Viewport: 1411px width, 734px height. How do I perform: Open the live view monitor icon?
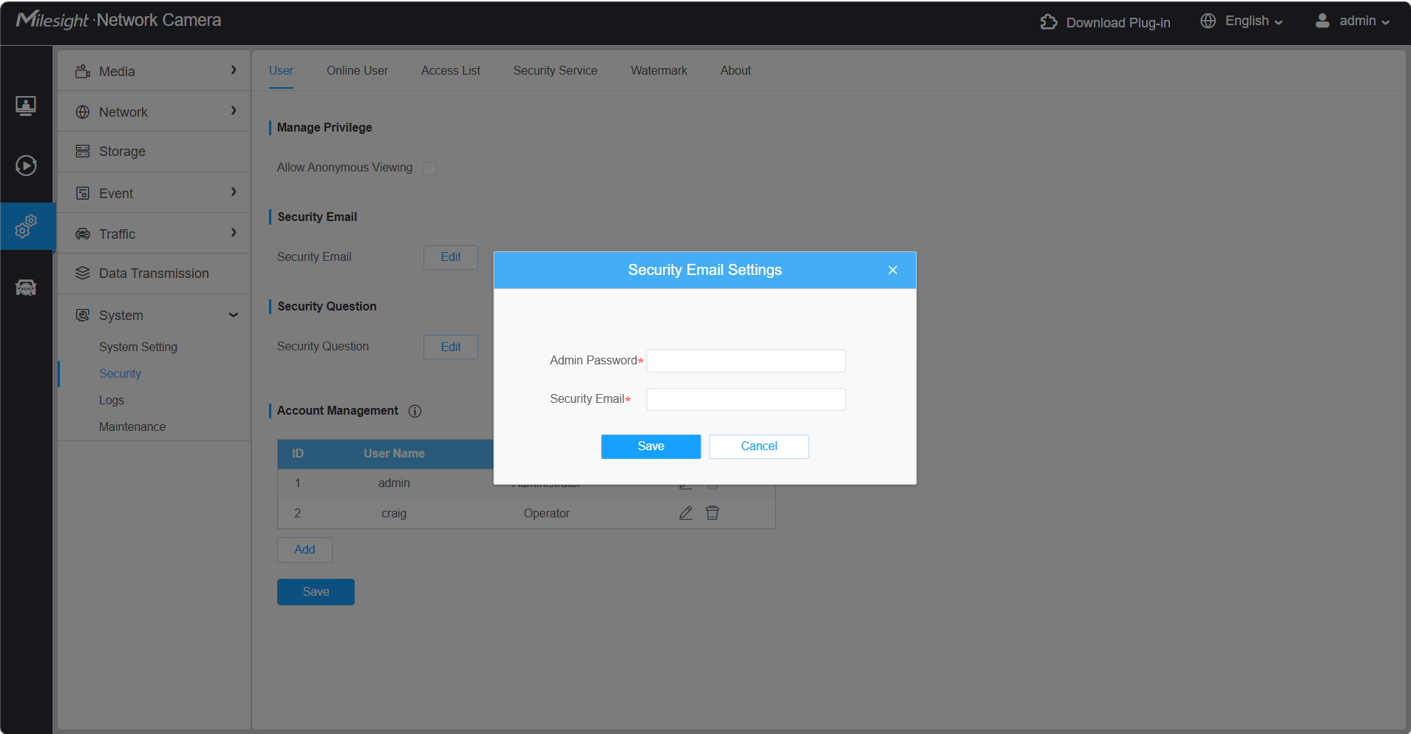click(x=26, y=106)
